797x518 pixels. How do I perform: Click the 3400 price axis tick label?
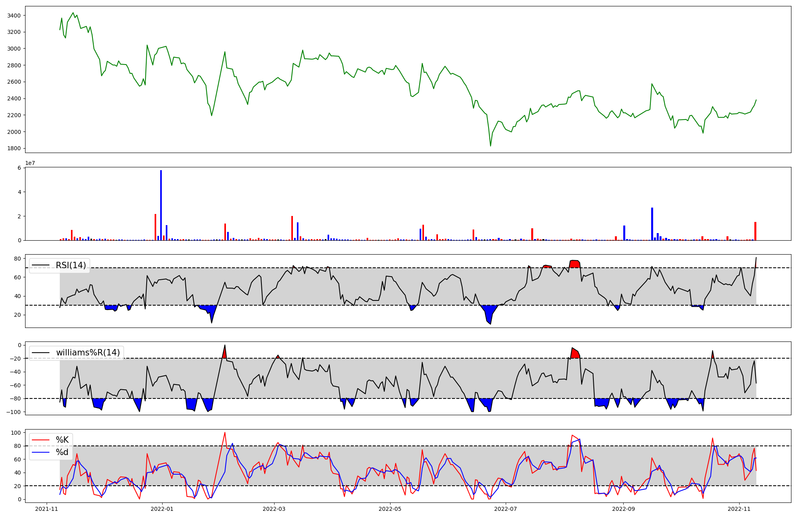coord(14,16)
